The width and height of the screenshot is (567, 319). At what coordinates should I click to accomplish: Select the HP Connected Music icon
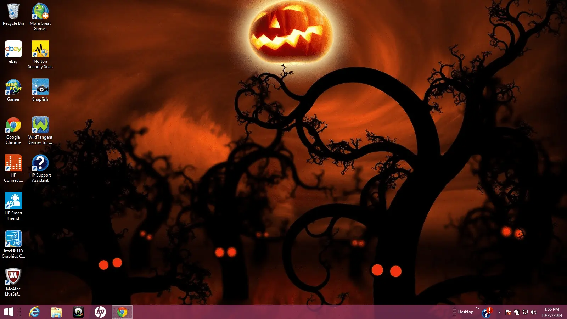click(13, 169)
